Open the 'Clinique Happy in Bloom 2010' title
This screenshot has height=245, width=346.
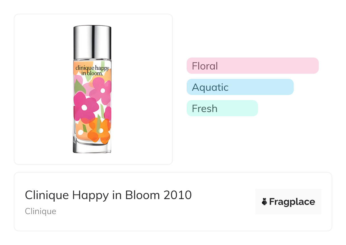pyautogui.click(x=108, y=195)
